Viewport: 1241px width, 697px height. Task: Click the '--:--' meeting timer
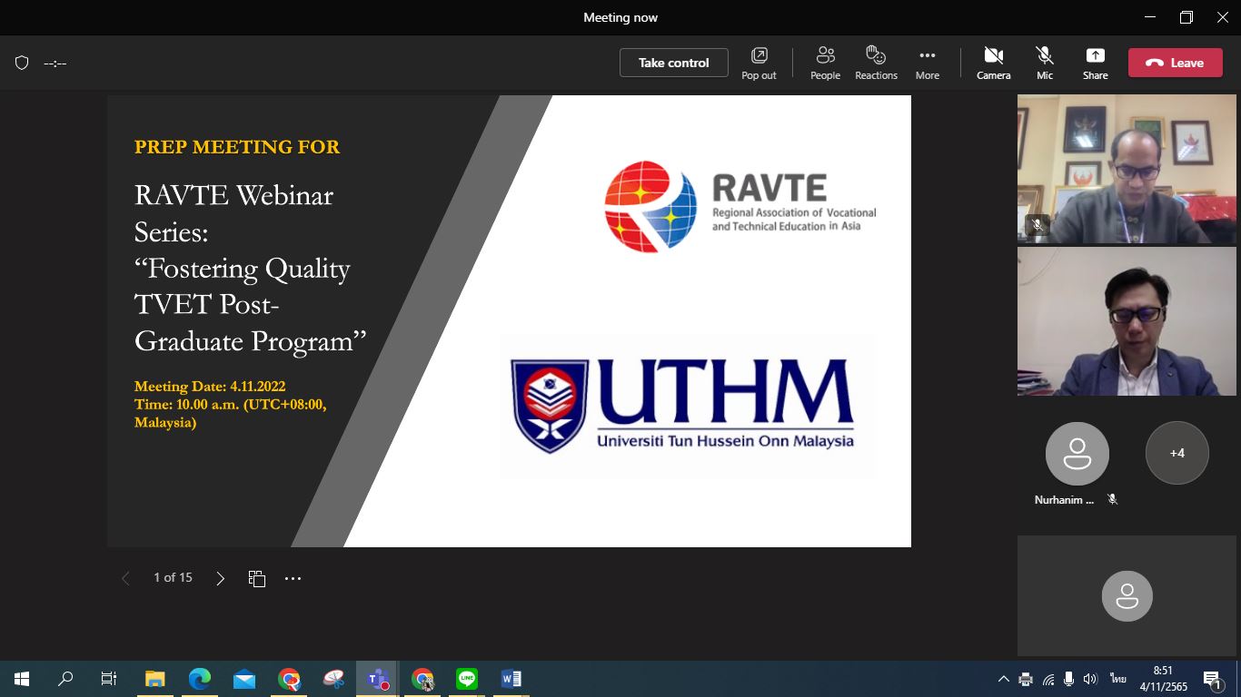tap(55, 63)
